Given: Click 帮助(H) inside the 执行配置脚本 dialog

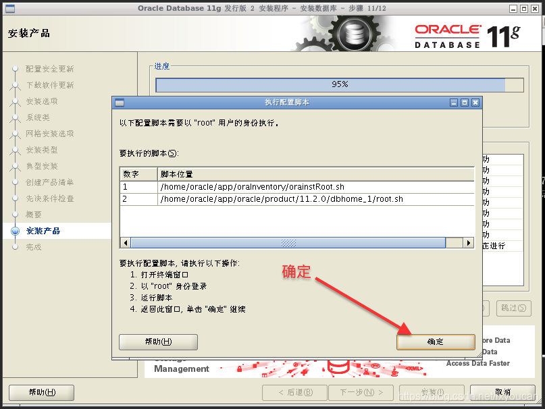Looking at the screenshot, I should point(158,342).
